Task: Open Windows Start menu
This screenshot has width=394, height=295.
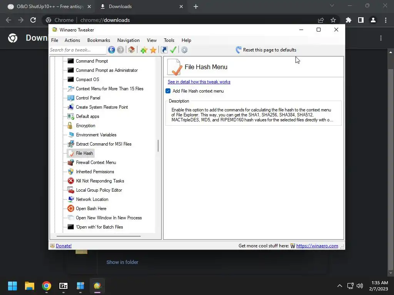Action: pos(12,286)
